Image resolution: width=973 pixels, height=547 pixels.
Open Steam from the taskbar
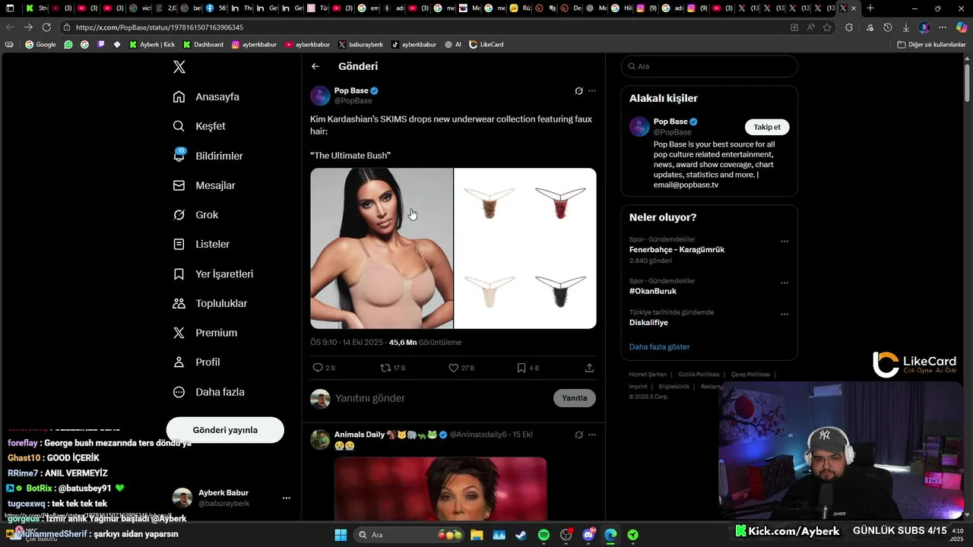(x=521, y=535)
